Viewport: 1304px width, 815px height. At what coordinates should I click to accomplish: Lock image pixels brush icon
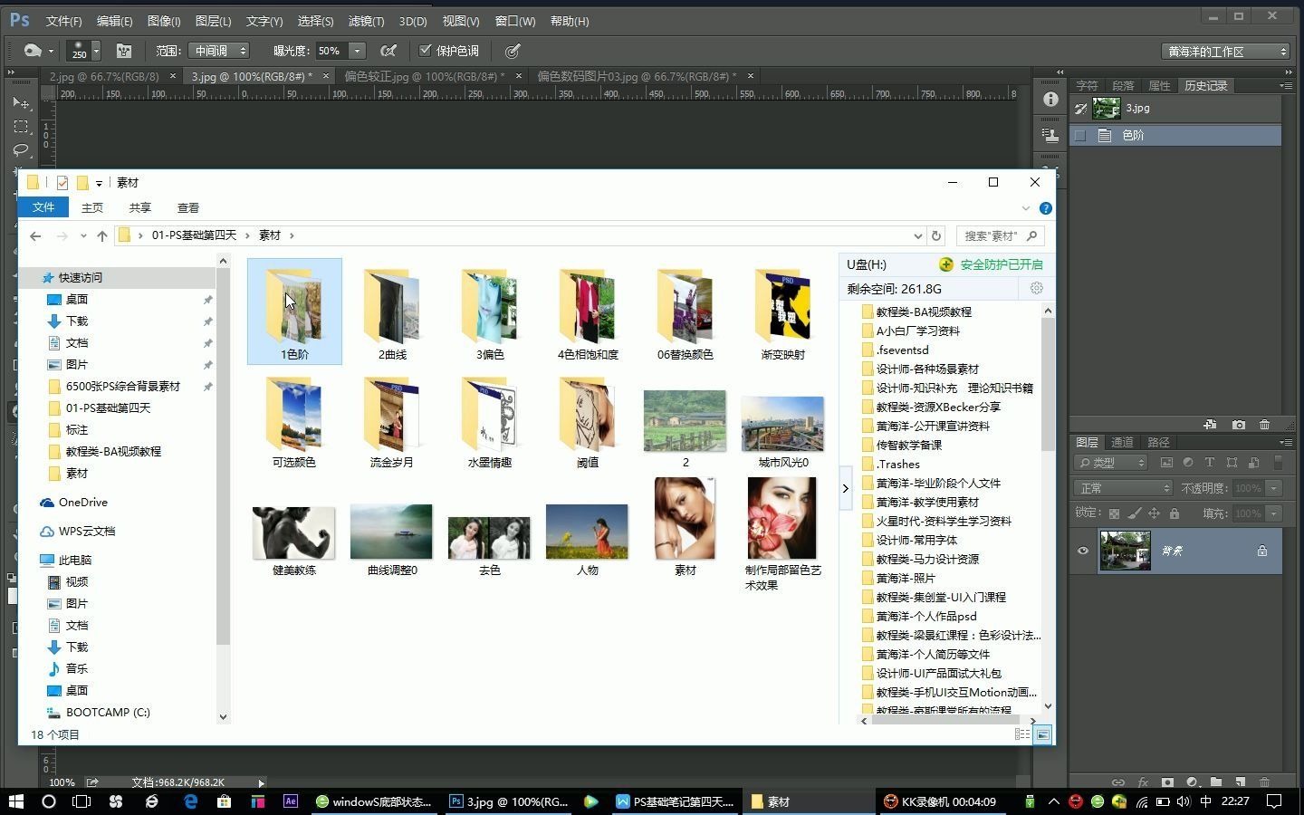pyautogui.click(x=1134, y=513)
